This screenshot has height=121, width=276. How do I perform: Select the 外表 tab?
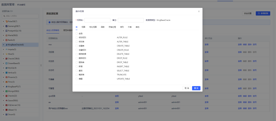pos(130,27)
